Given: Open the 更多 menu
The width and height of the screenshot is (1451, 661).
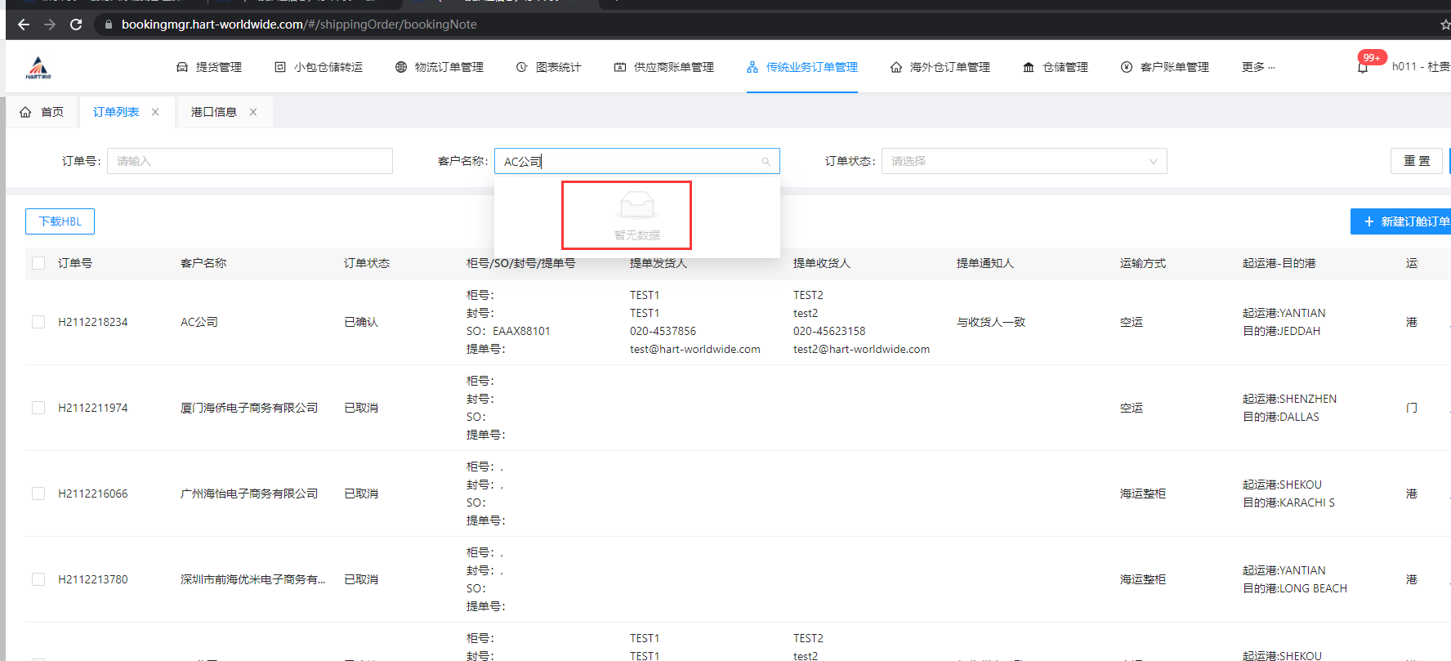Looking at the screenshot, I should (1257, 67).
